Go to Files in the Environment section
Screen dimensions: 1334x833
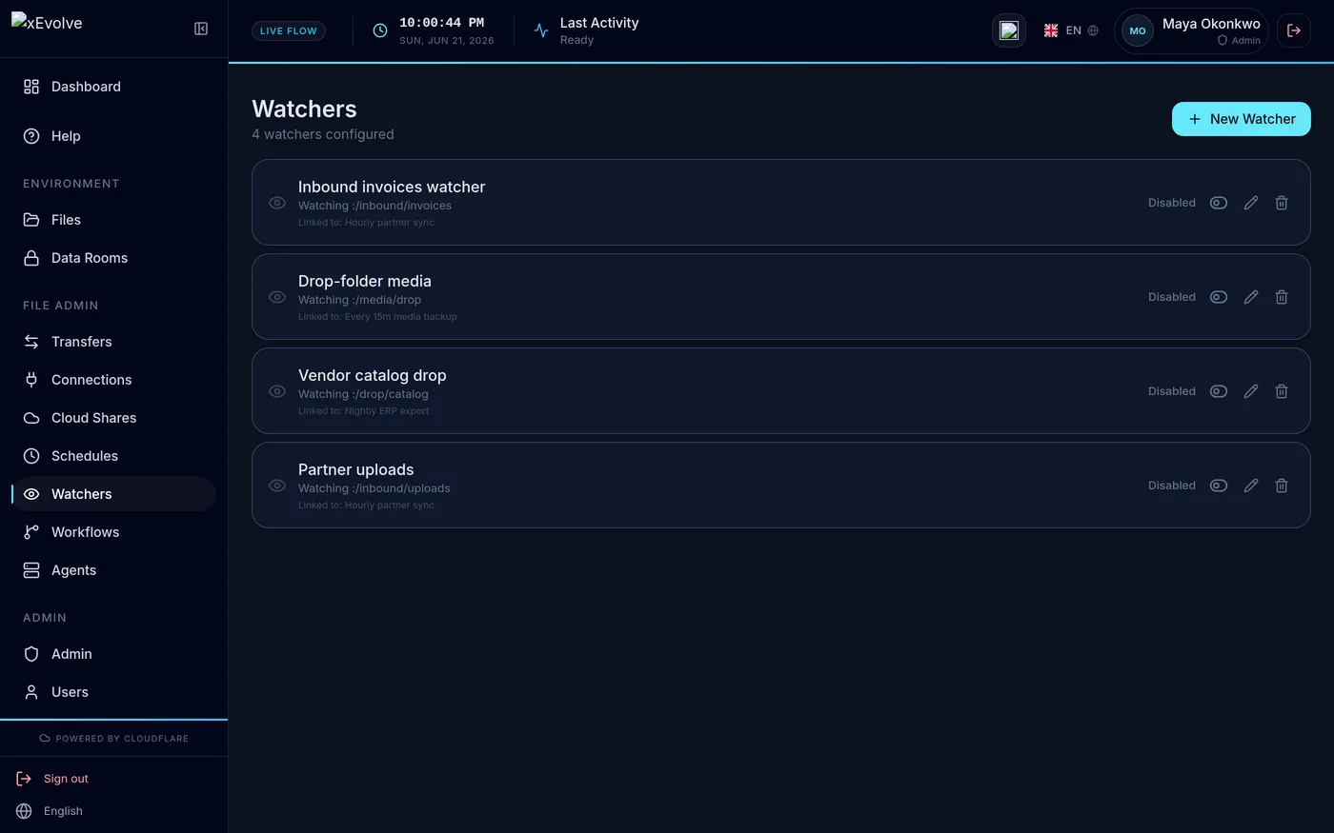pyautogui.click(x=113, y=220)
